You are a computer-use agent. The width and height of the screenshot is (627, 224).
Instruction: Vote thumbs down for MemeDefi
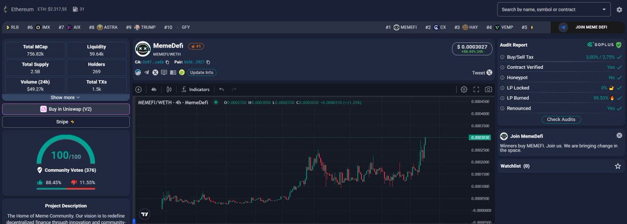pos(74,182)
